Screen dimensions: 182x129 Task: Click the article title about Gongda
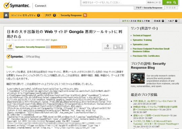pyautogui.click(x=64, y=34)
